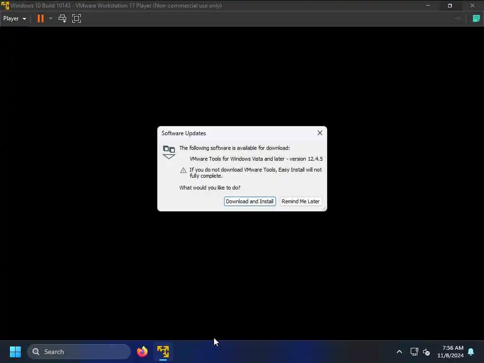Restore down the VMware Player window
484x363 pixels.
point(450,6)
